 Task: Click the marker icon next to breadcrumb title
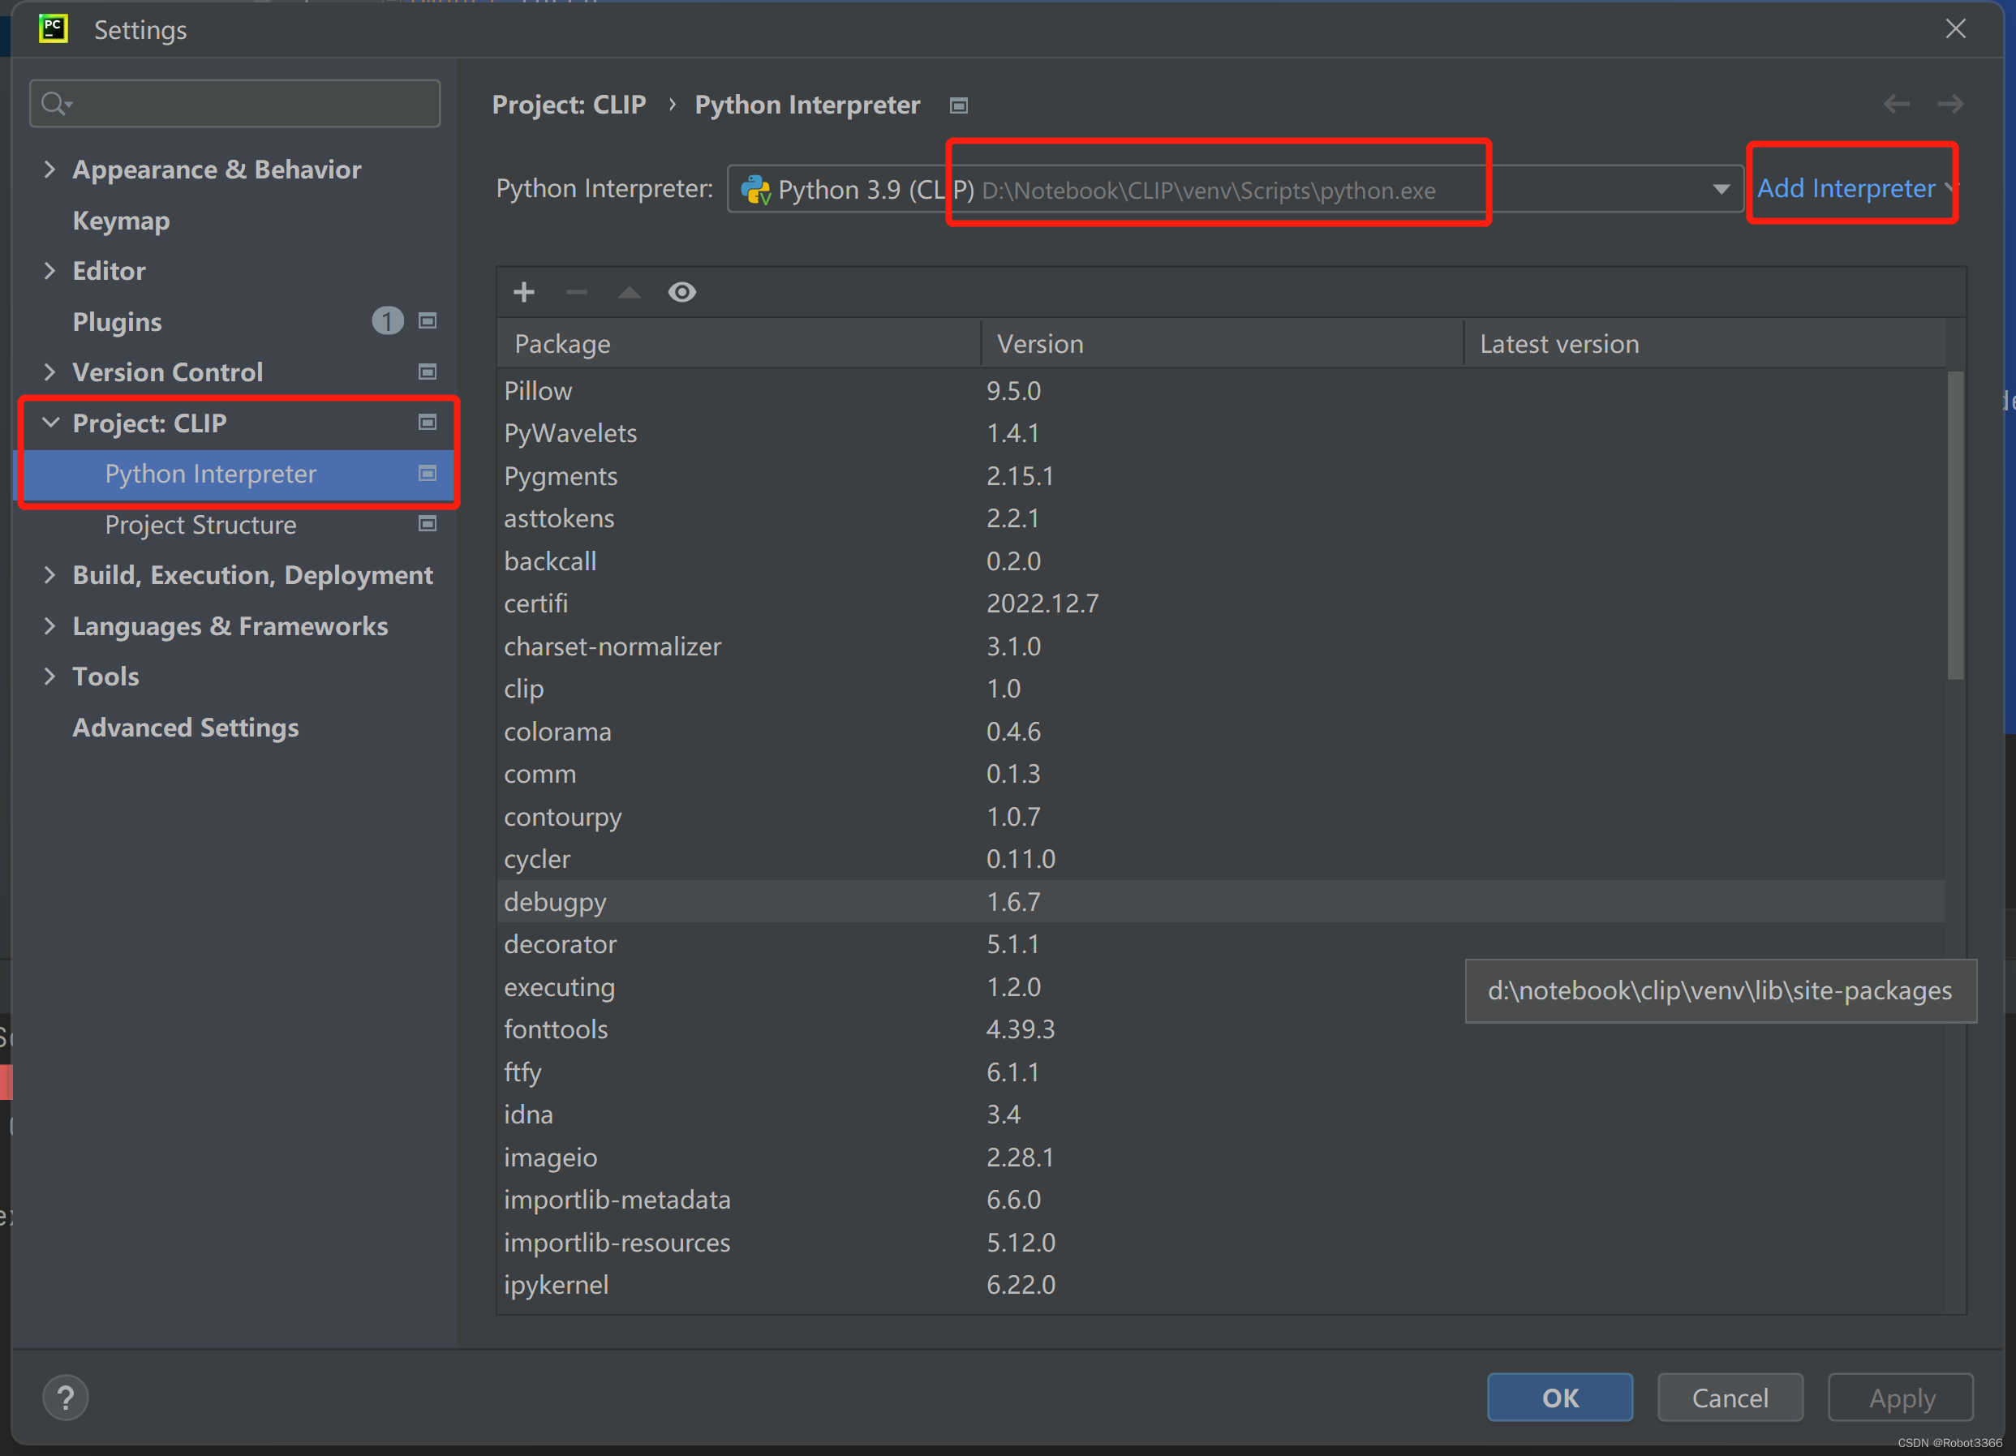click(958, 105)
